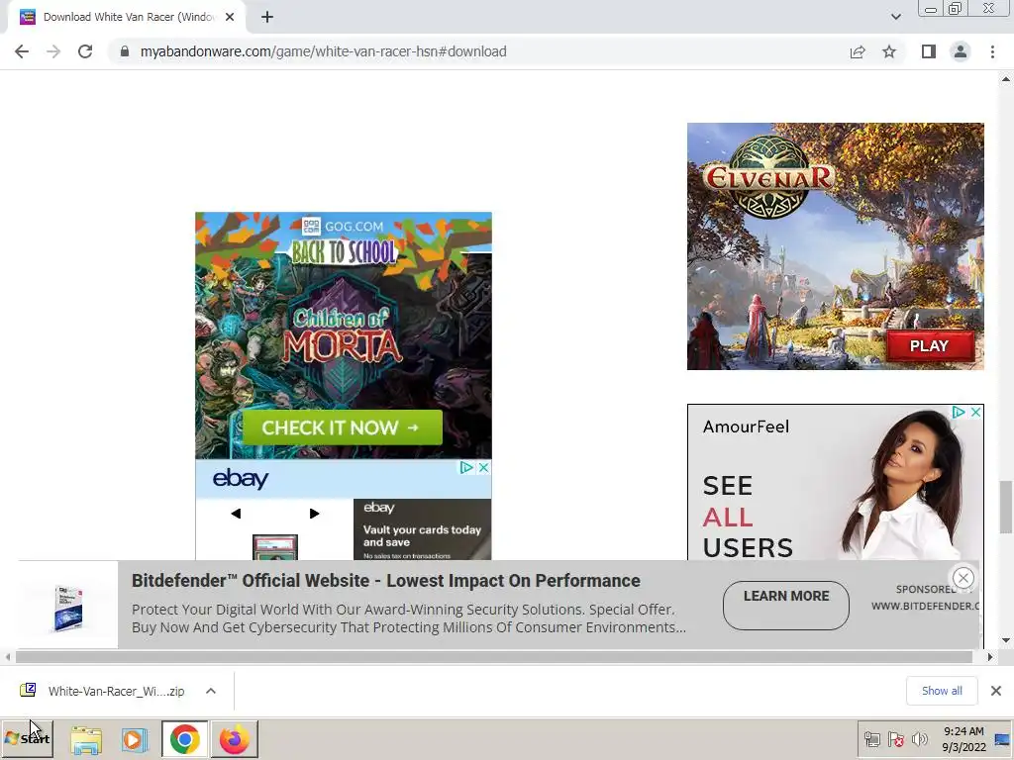Reload the current page
This screenshot has width=1014, height=760.
tap(85, 51)
